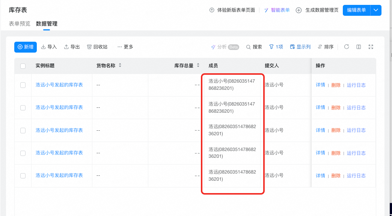Click the 导出 export icon button
This screenshot has height=216, width=392.
tap(72, 47)
